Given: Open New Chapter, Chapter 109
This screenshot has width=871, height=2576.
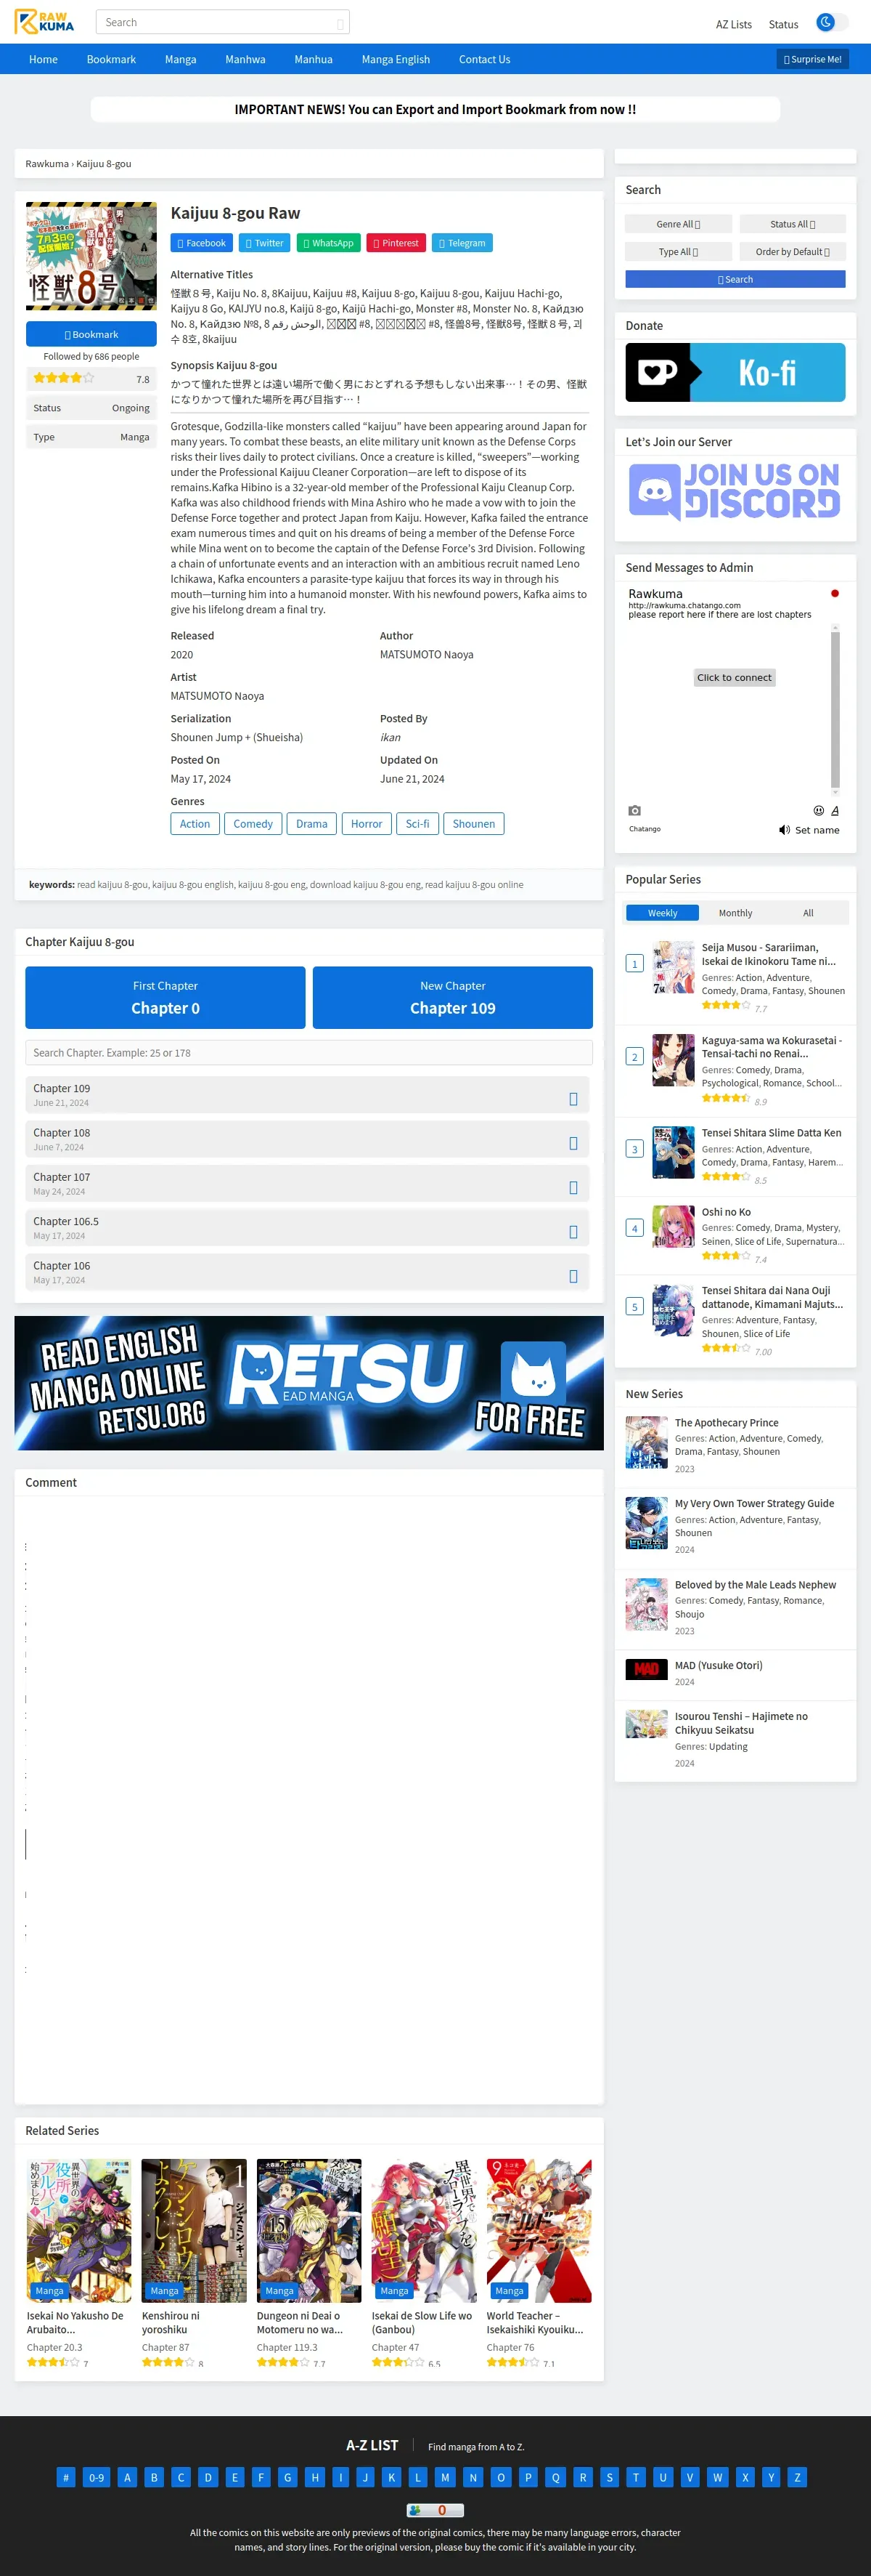Looking at the screenshot, I should 452,997.
